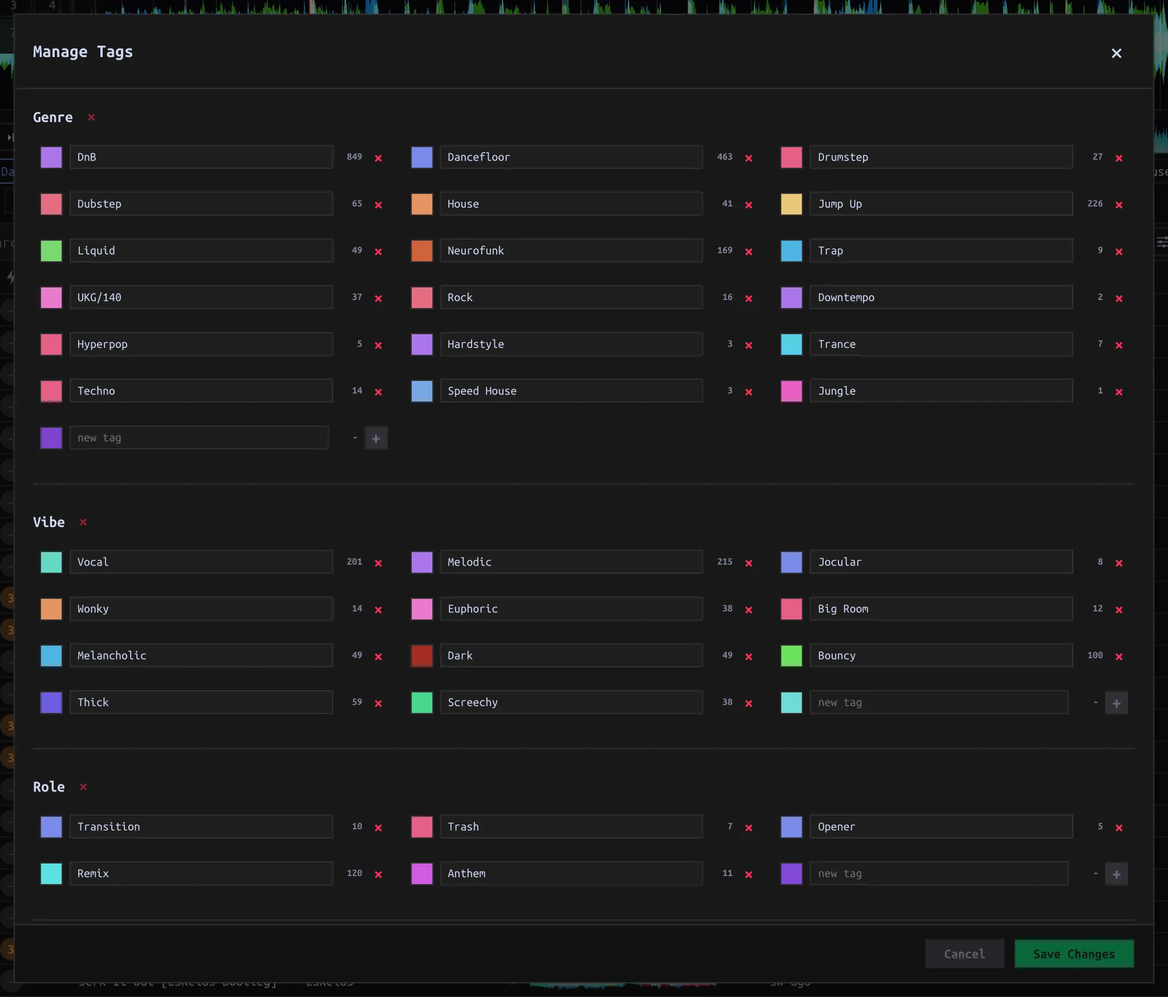The height and width of the screenshot is (997, 1168).
Task: Edit the Speed House tag name
Action: 571,391
